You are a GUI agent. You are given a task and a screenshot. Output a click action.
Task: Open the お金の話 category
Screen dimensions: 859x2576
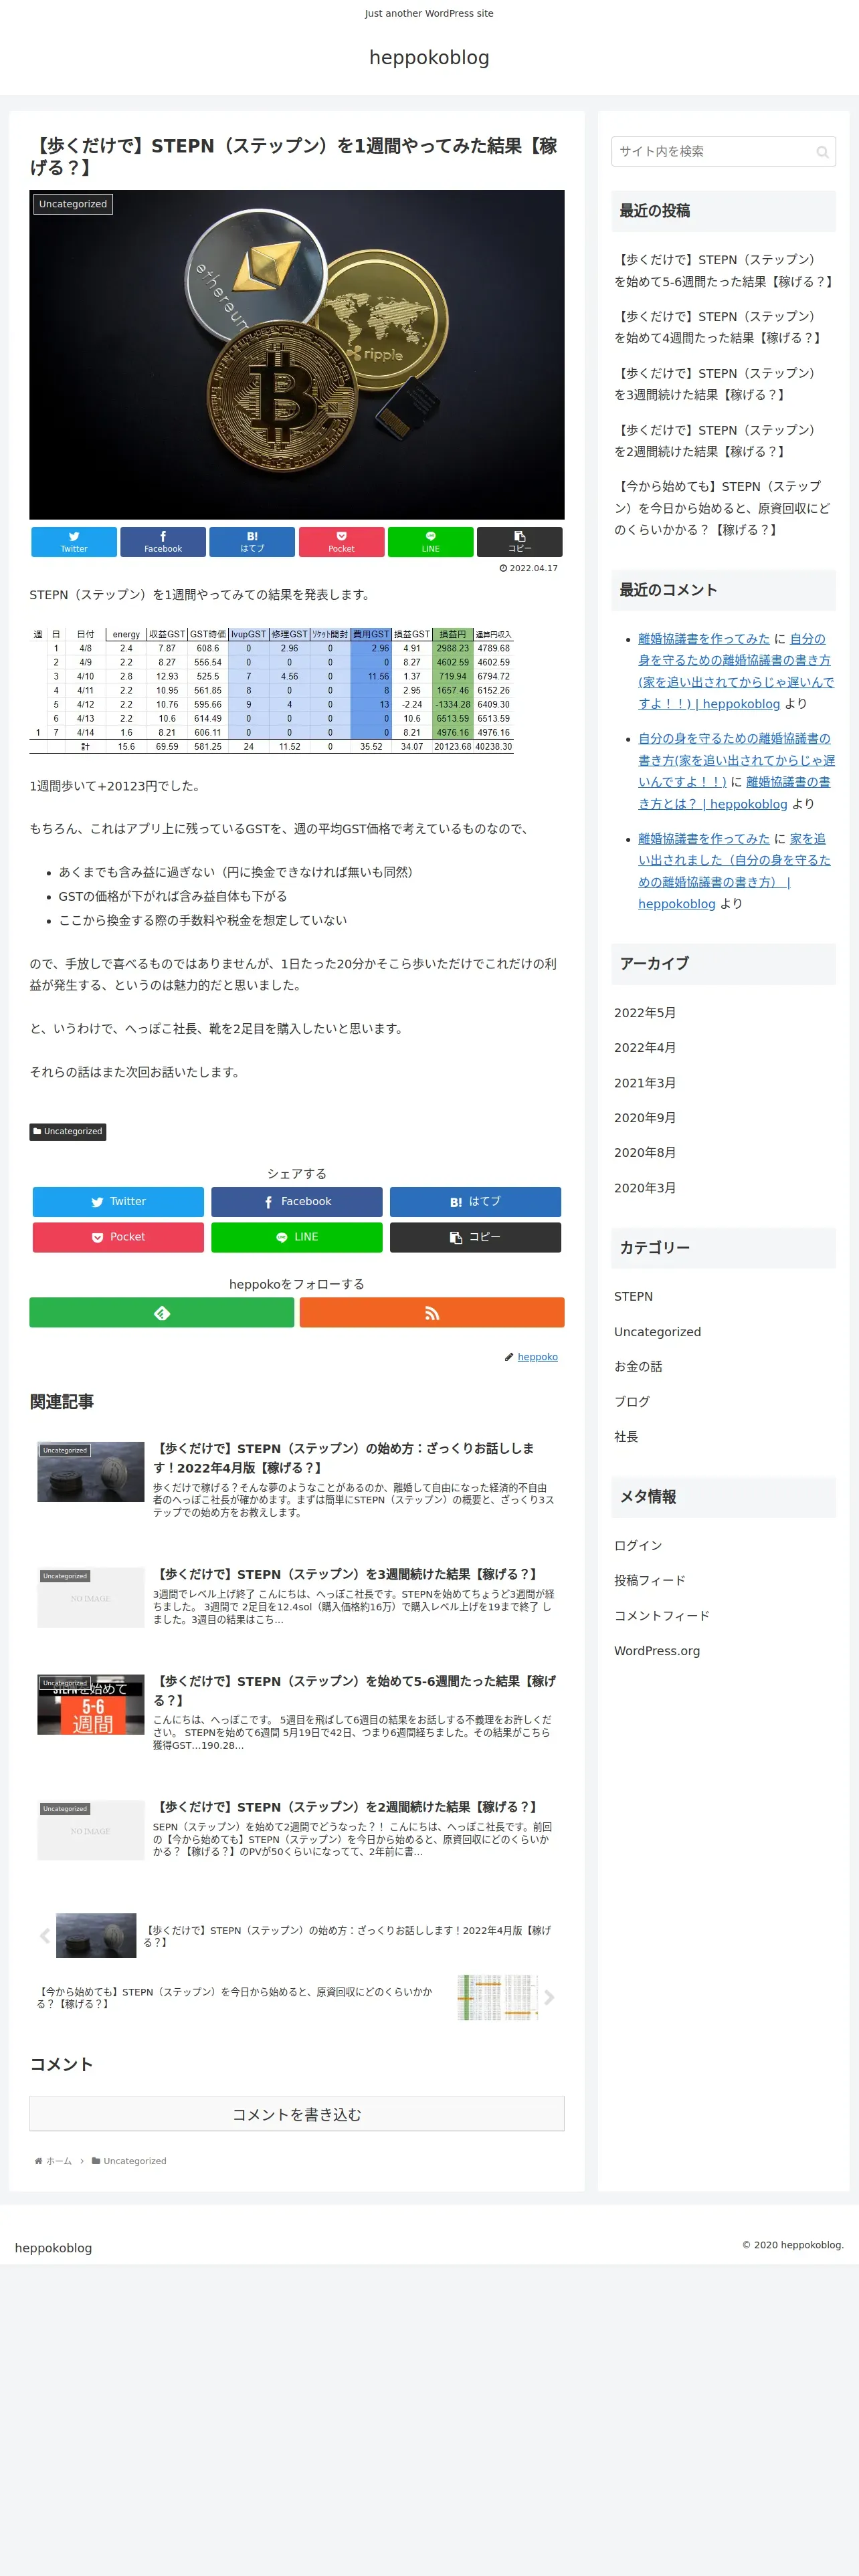(x=638, y=1367)
